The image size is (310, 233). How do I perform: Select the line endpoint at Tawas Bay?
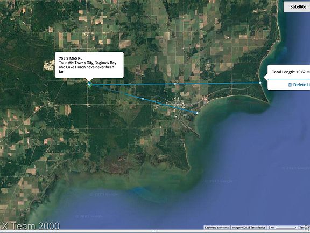(x=198, y=113)
